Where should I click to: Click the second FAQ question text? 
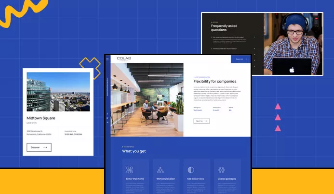[x=225, y=48]
